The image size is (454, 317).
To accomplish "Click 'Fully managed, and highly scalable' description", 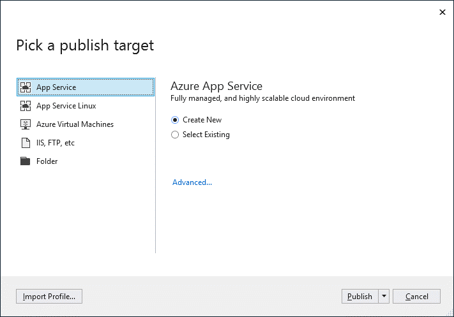I will [x=262, y=98].
